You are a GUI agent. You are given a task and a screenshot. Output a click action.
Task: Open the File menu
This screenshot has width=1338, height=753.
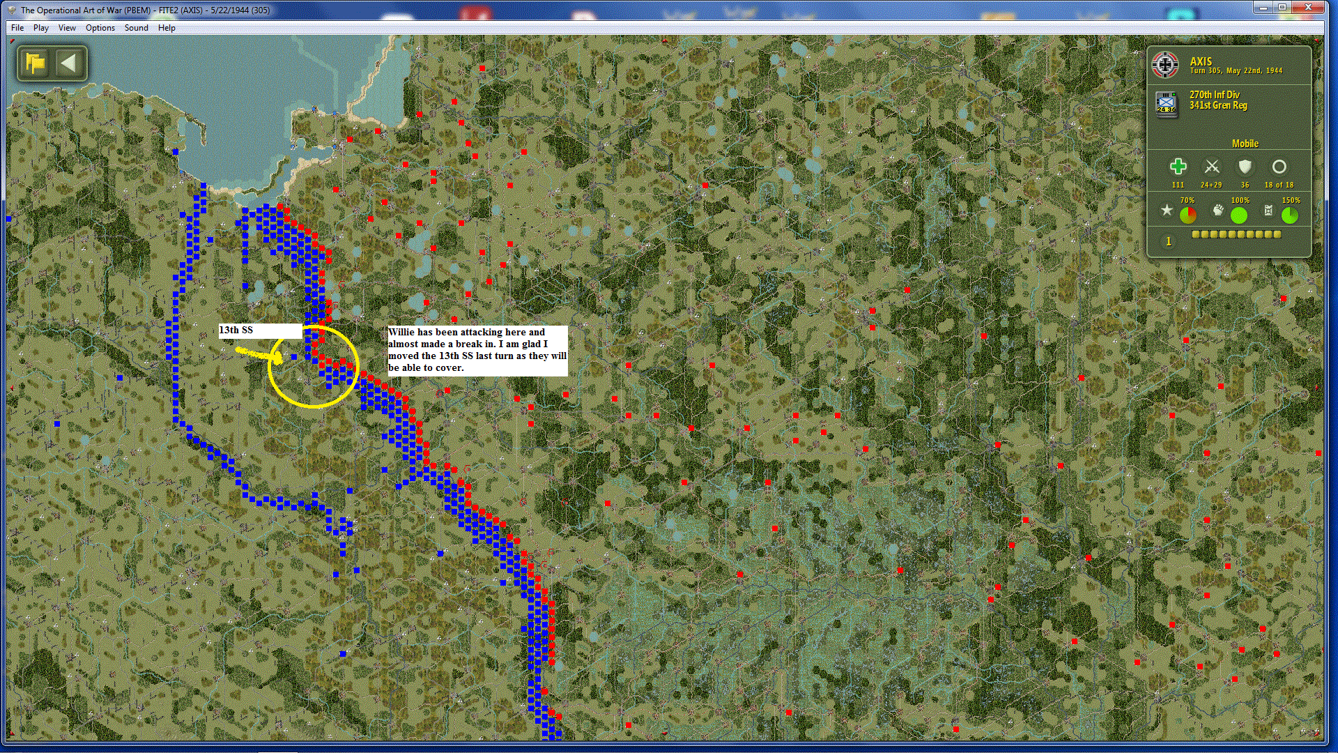17,28
